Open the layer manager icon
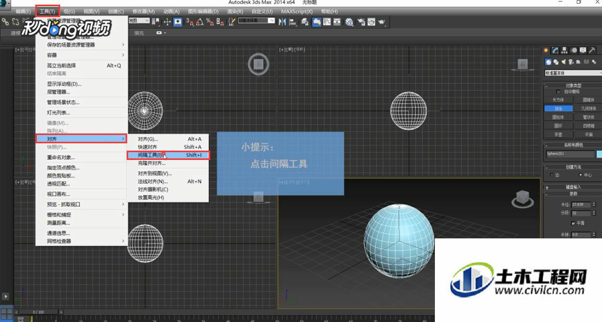602x322 pixels. point(305,22)
